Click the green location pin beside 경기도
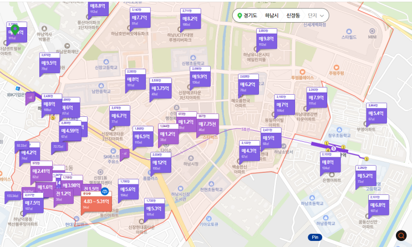Screen dimensions: 412x247 240,16
